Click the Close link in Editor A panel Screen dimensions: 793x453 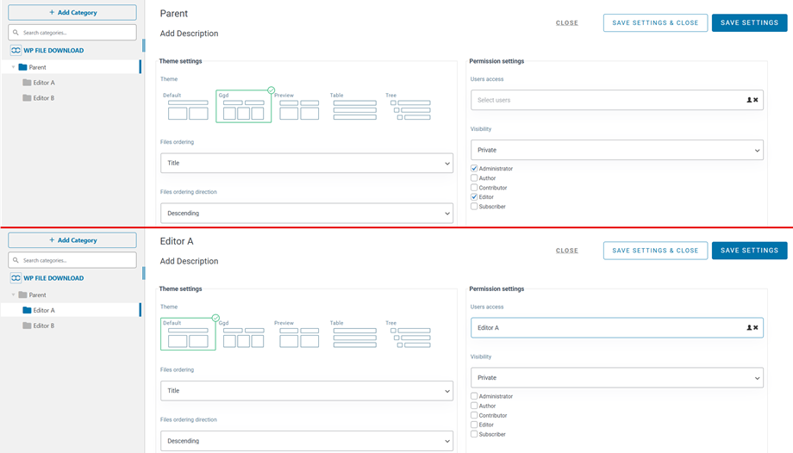tap(566, 251)
